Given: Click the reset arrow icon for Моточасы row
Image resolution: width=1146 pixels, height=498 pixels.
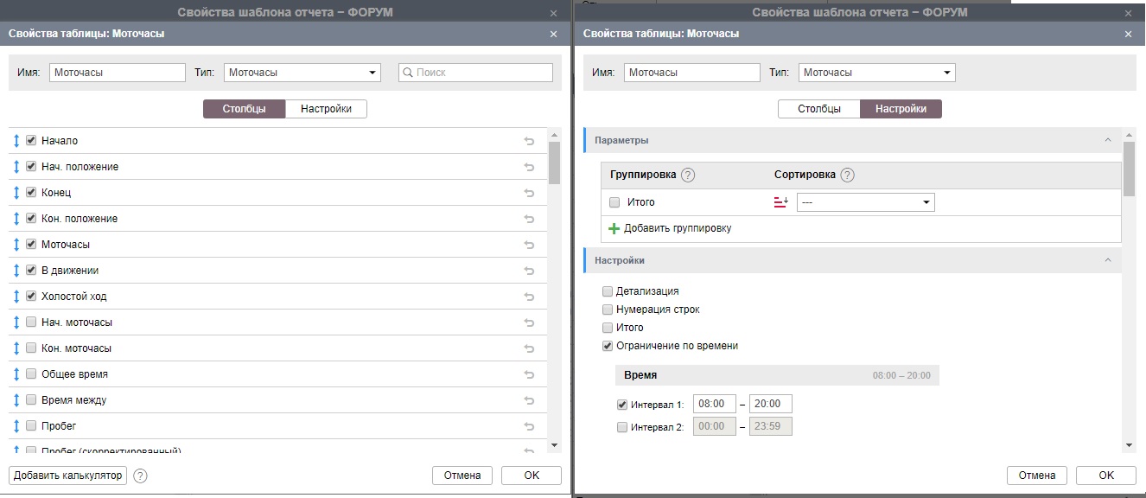Looking at the screenshot, I should click(529, 245).
